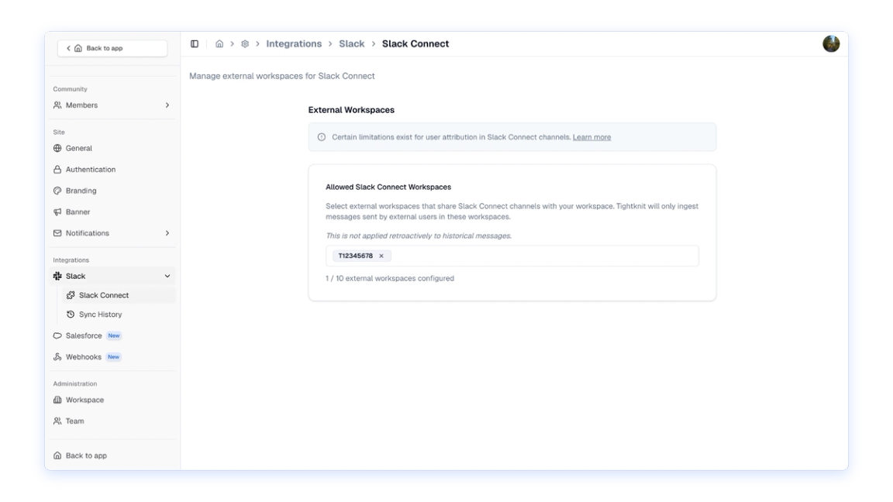Click the Notifications envelope icon
This screenshot has height=502, width=893.
click(57, 233)
